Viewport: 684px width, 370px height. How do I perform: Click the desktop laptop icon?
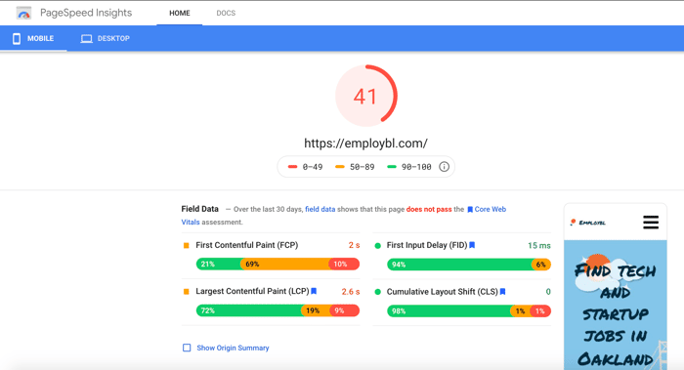click(86, 39)
